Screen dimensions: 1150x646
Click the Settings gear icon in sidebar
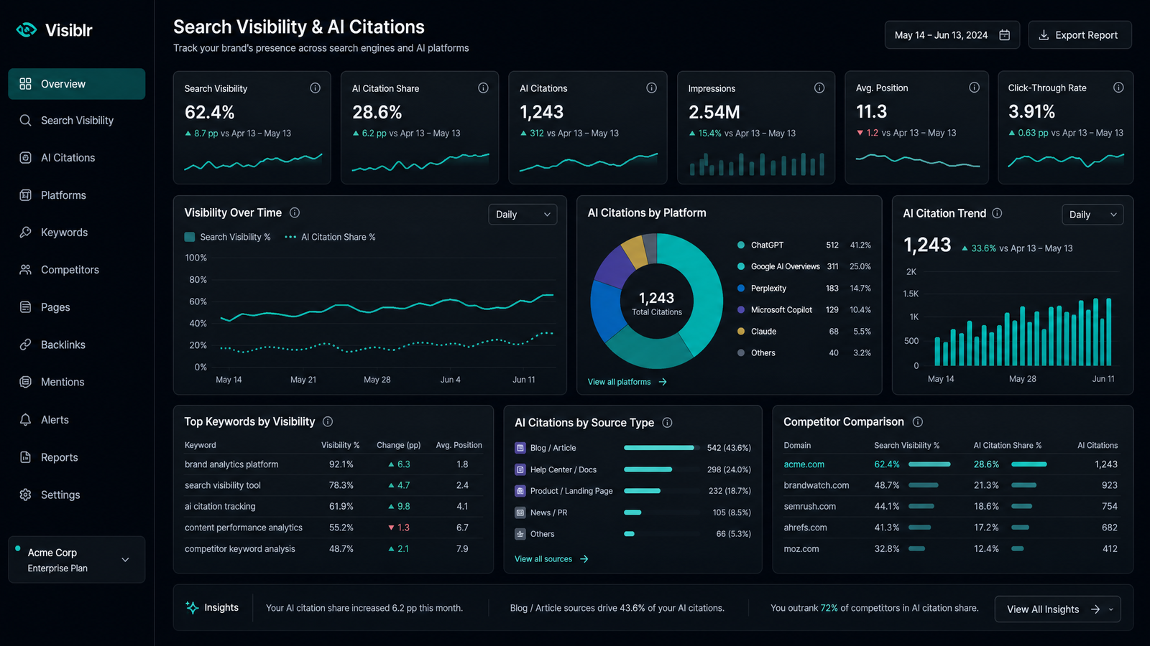click(x=25, y=495)
